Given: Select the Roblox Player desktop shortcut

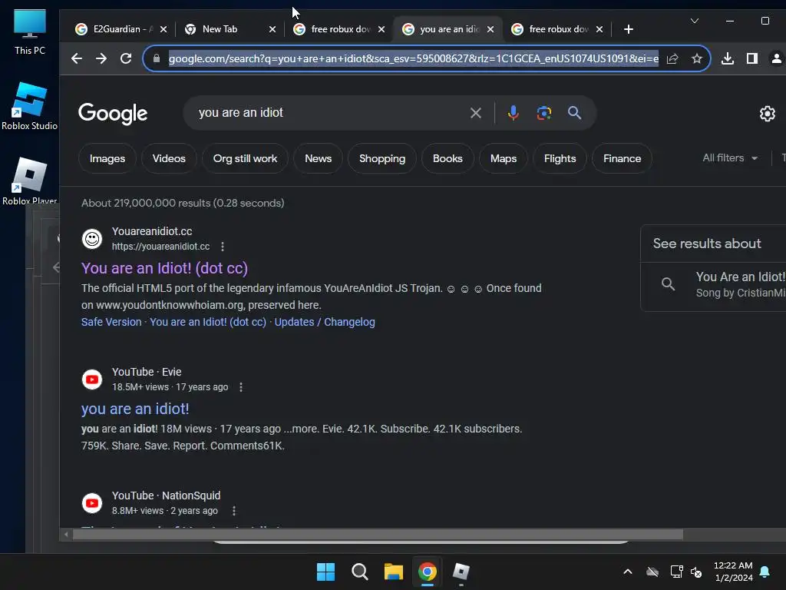Looking at the screenshot, I should (29, 181).
